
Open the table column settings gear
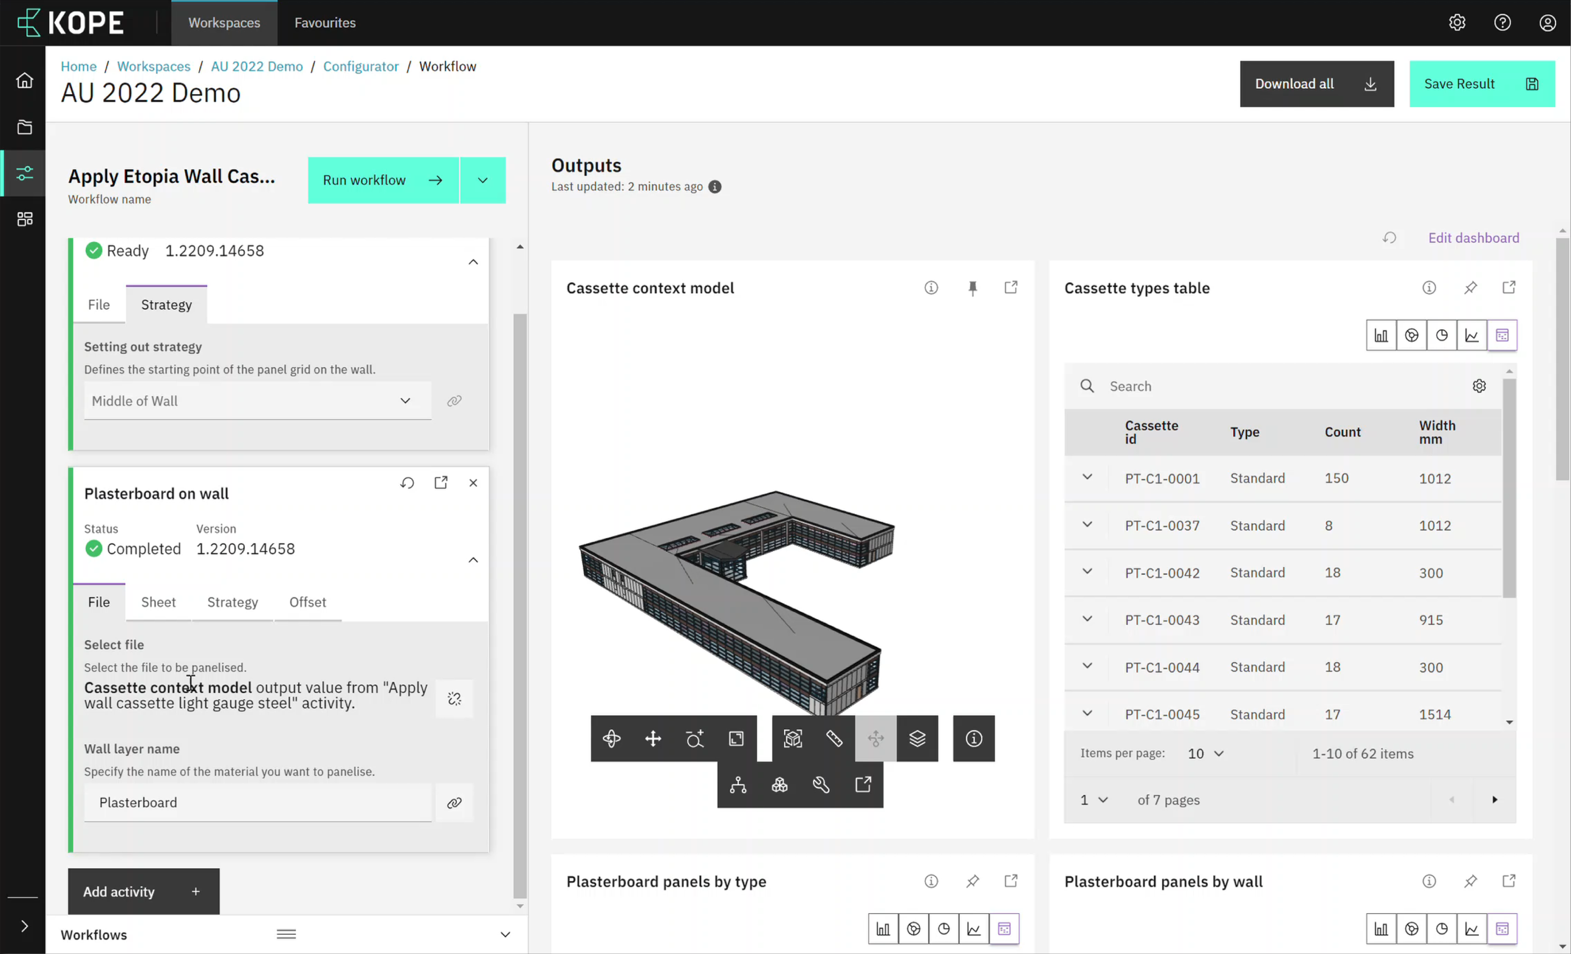1479,386
